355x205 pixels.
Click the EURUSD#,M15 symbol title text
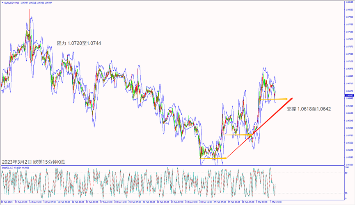[12, 2]
